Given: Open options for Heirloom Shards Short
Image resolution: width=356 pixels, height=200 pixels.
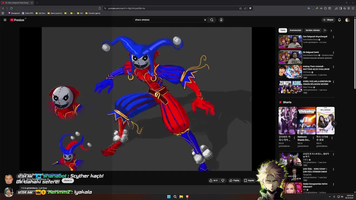Looking at the screenshot, I should click(x=313, y=138).
